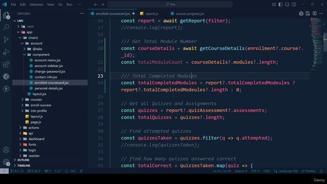
Task: Open Explorer Views and More Actions ellipsis
Action: click(82, 14)
